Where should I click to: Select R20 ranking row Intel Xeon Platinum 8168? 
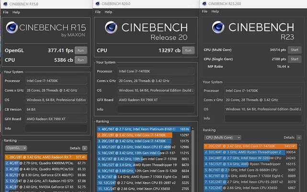tap(144, 129)
